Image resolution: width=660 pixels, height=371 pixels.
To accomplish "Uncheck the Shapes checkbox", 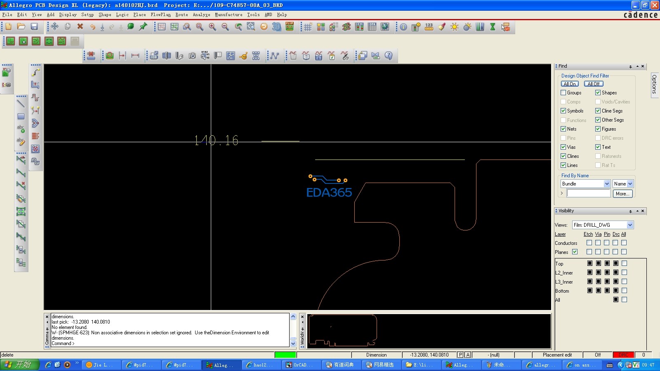I will (x=598, y=93).
